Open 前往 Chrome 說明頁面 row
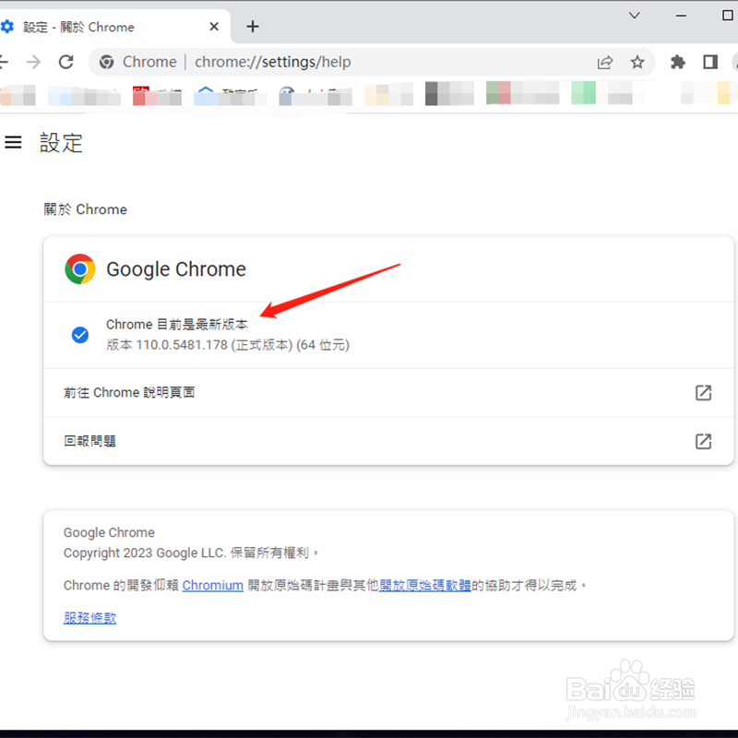The height and width of the screenshot is (738, 738). point(388,393)
